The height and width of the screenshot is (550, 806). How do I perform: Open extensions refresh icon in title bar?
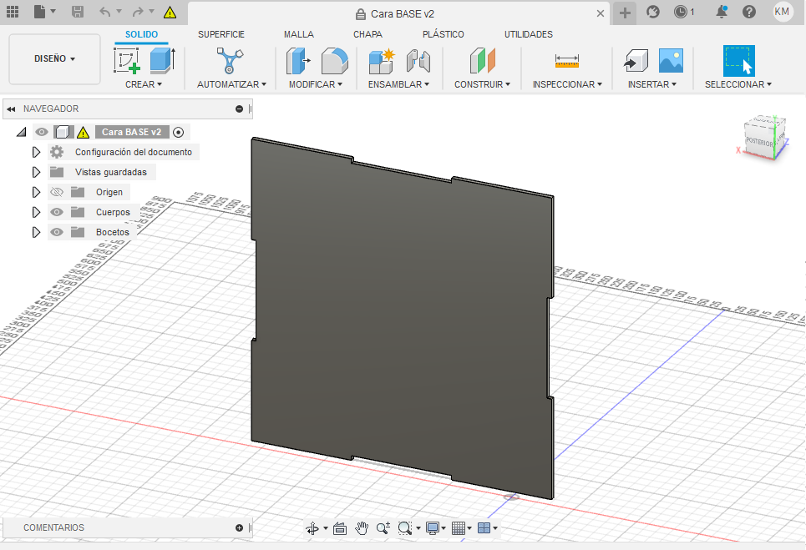[653, 12]
